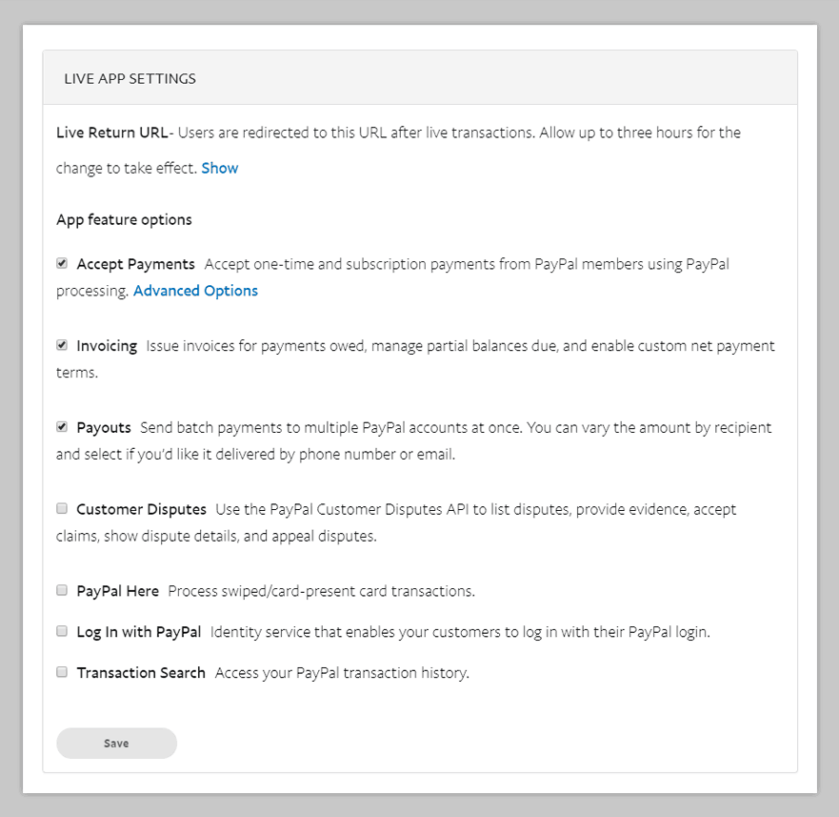839x817 pixels.
Task: Click the bold Log In with PayPal label
Action: coord(138,632)
